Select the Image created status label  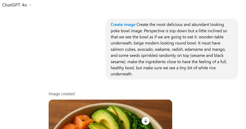(x=61, y=94)
